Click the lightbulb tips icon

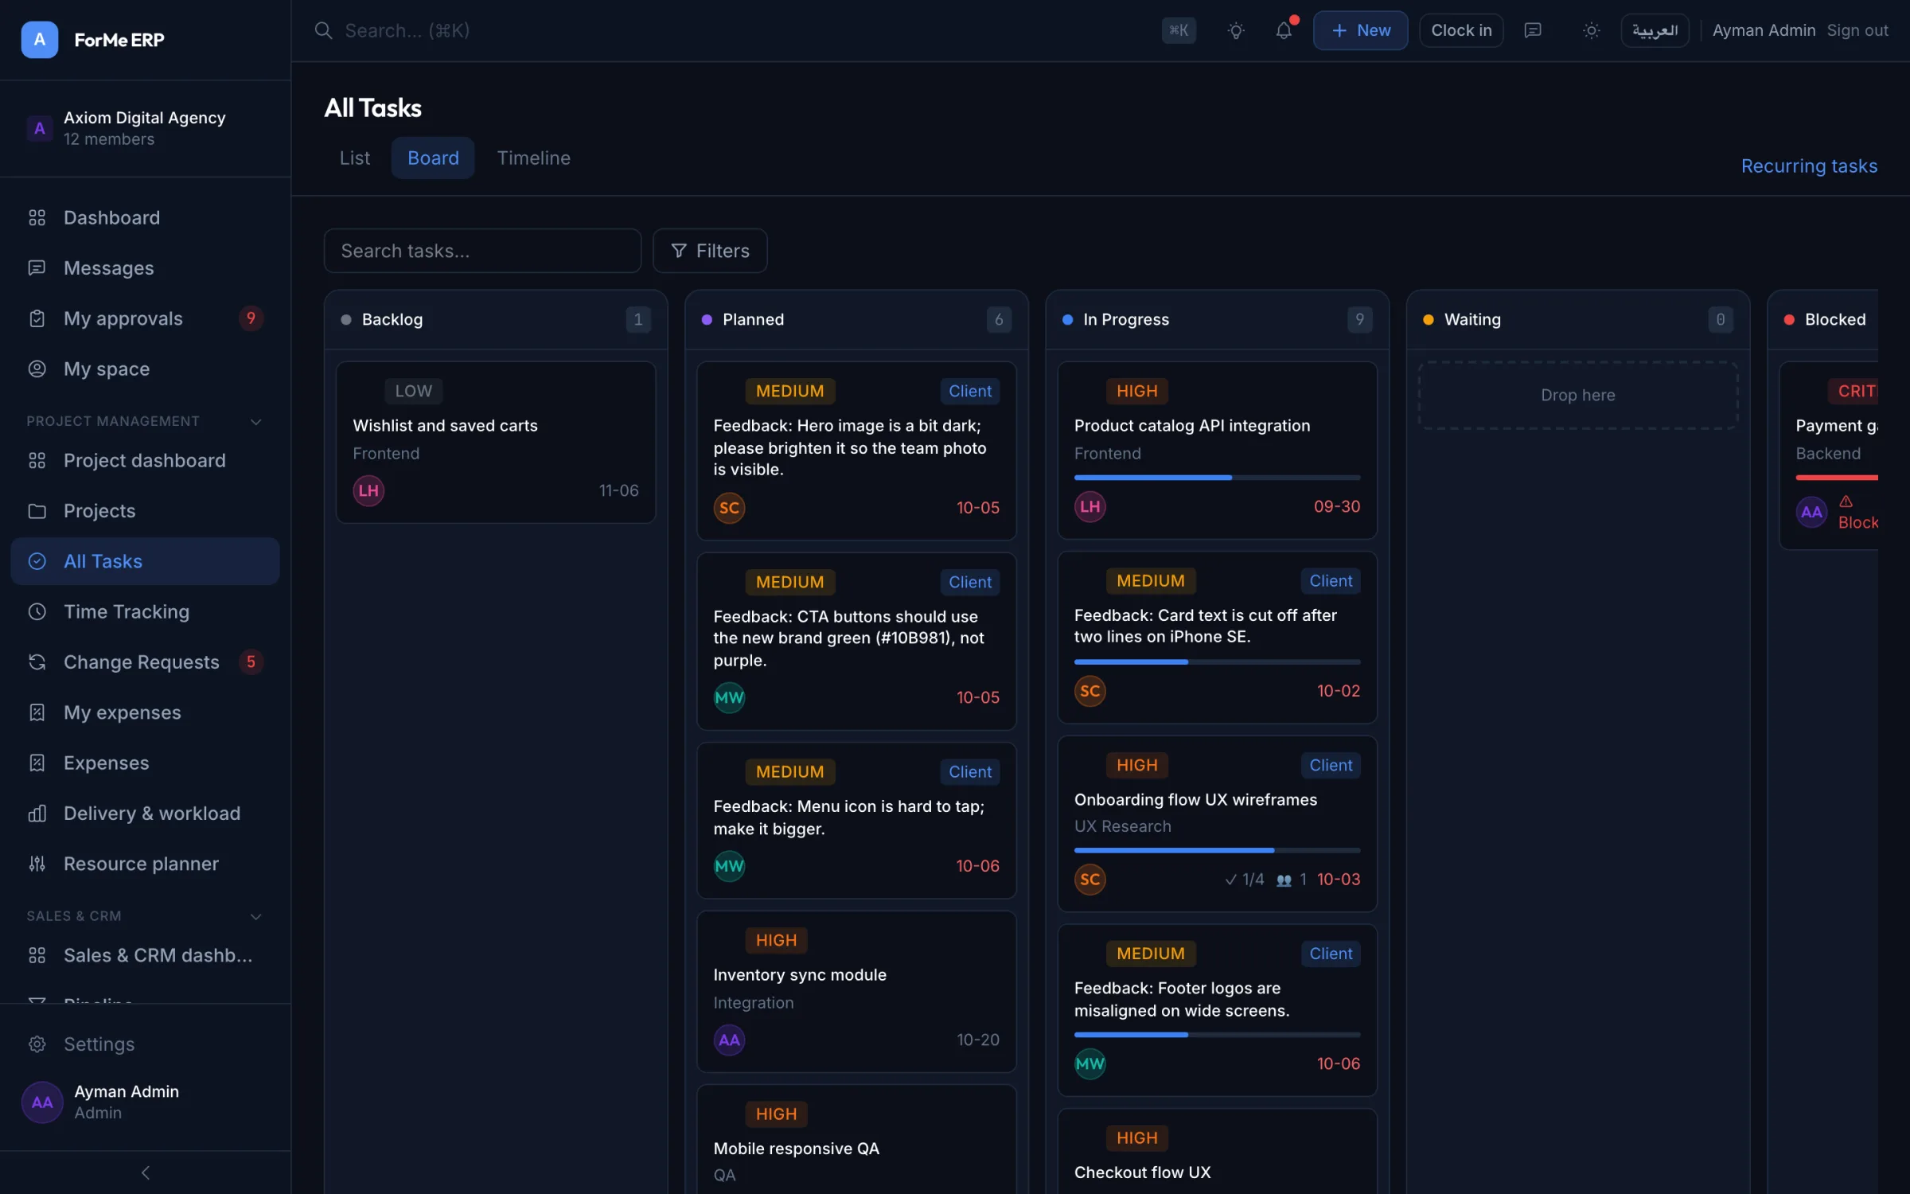tap(1235, 30)
